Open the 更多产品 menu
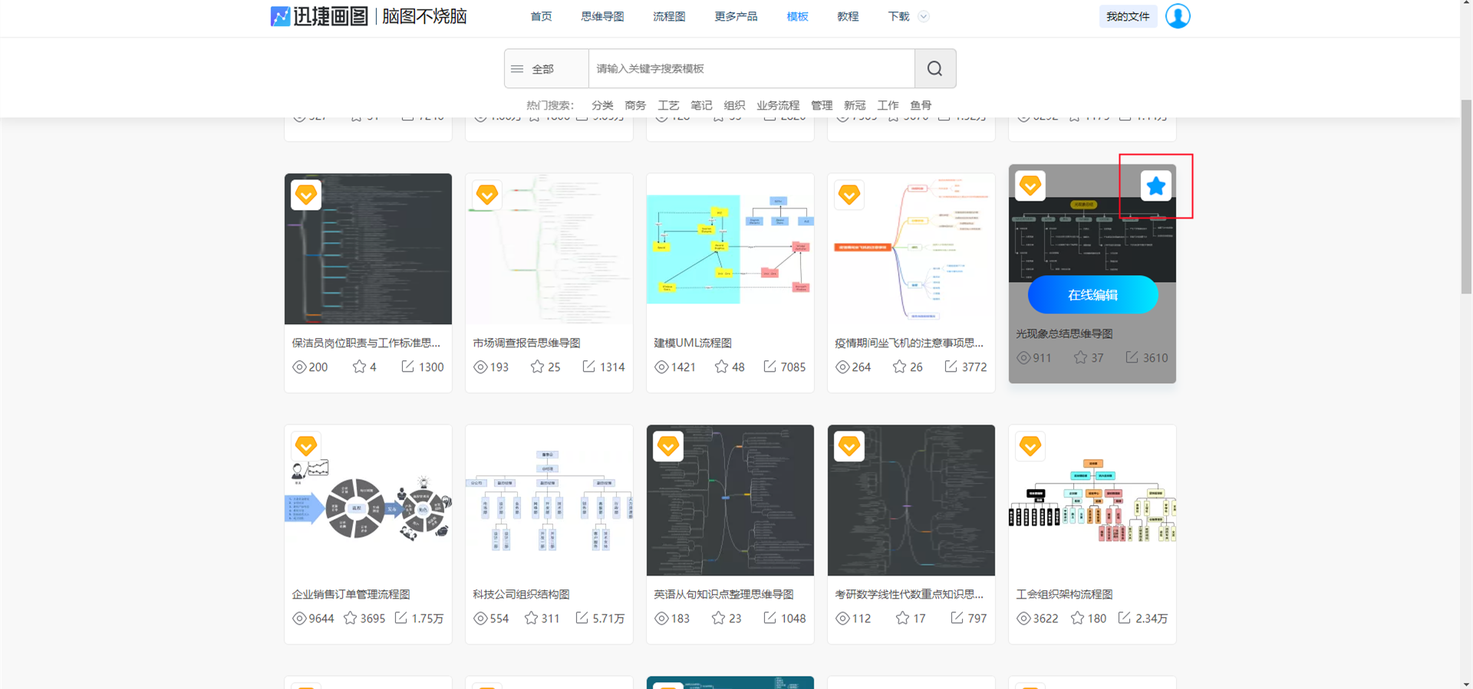The image size is (1473, 689). (x=736, y=17)
